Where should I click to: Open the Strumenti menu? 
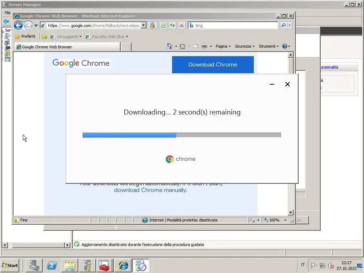[x=269, y=46]
